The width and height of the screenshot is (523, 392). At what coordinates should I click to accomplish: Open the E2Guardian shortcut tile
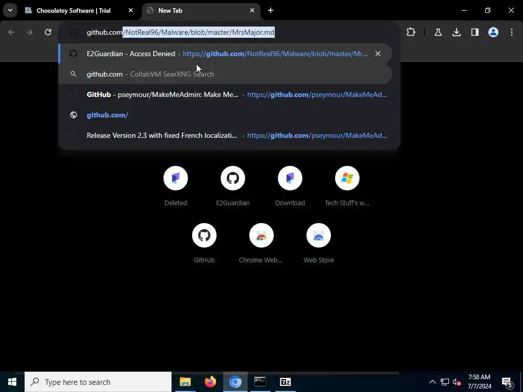pyautogui.click(x=233, y=186)
